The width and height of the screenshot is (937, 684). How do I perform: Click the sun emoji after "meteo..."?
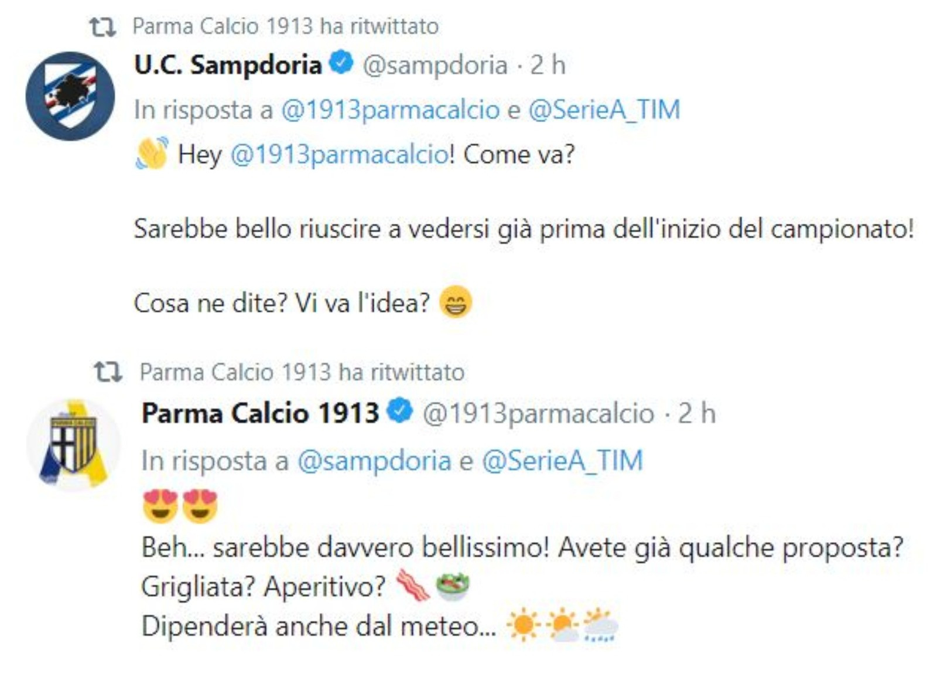pos(523,625)
